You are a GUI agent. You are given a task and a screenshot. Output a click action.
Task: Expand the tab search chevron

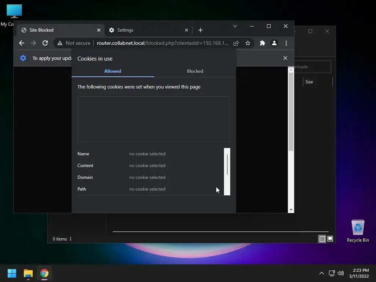(235, 26)
